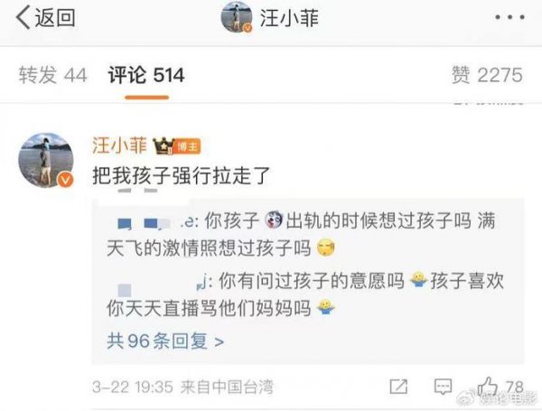Image resolution: width=542 pixels, height=411 pixels.
Task: Open the header profile avatar thumbnail
Action: pyautogui.click(x=237, y=17)
